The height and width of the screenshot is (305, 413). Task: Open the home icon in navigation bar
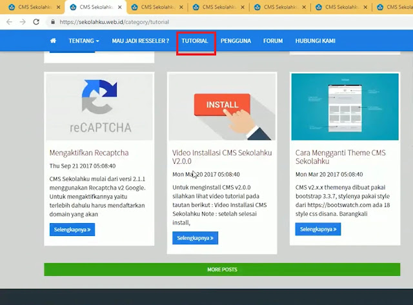pos(53,41)
